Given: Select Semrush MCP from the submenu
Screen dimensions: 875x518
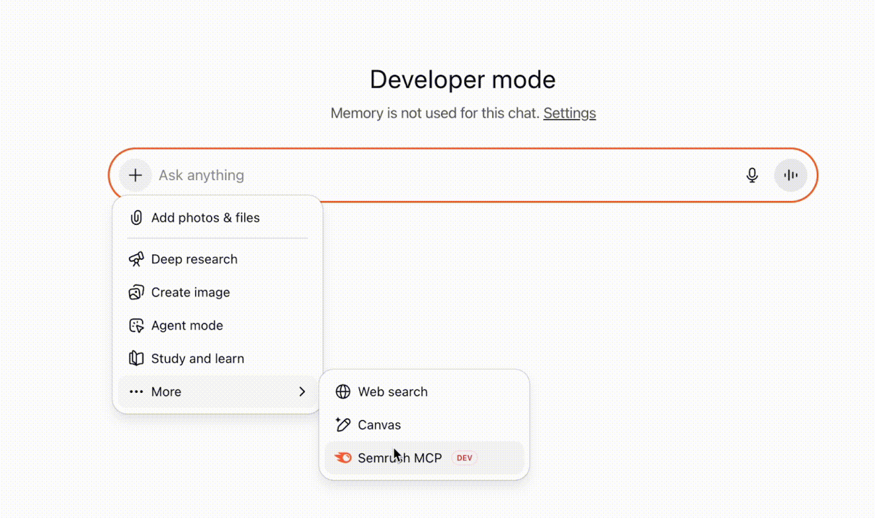Looking at the screenshot, I should click(399, 458).
